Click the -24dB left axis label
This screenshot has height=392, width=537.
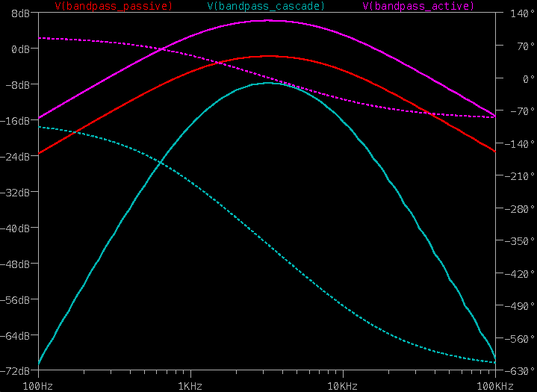coord(17,156)
